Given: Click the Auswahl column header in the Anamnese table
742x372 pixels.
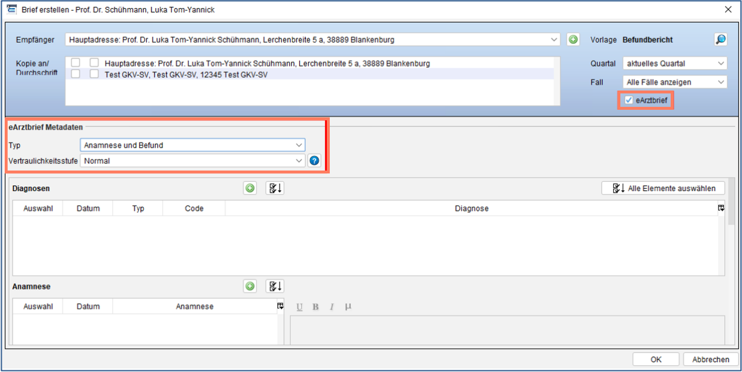Looking at the screenshot, I should pos(38,307).
